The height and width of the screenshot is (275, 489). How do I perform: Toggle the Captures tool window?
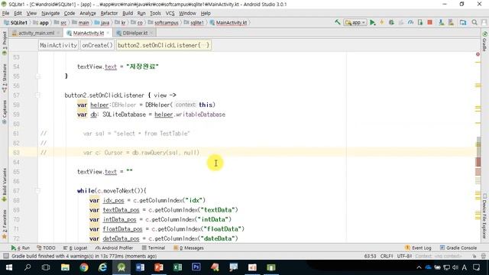tap(4, 112)
